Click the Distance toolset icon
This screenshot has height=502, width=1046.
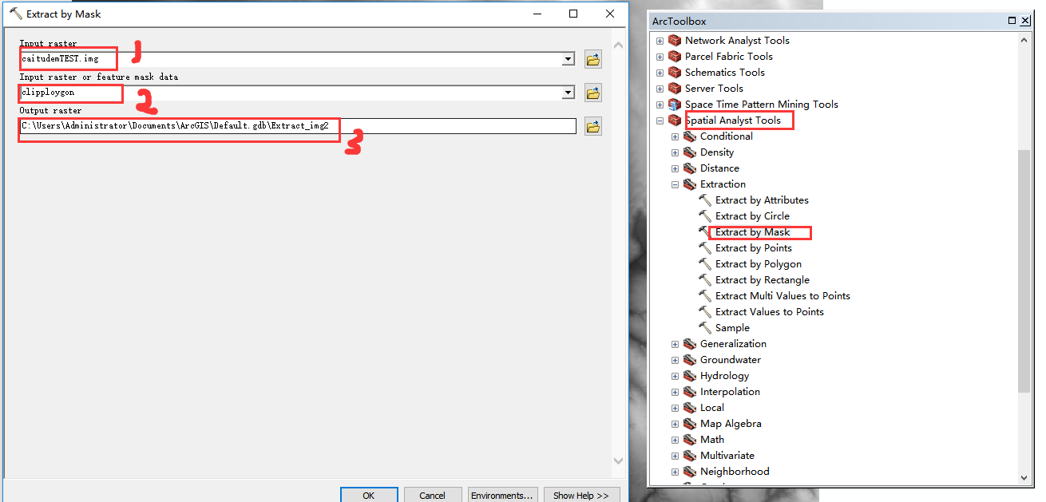pos(690,168)
